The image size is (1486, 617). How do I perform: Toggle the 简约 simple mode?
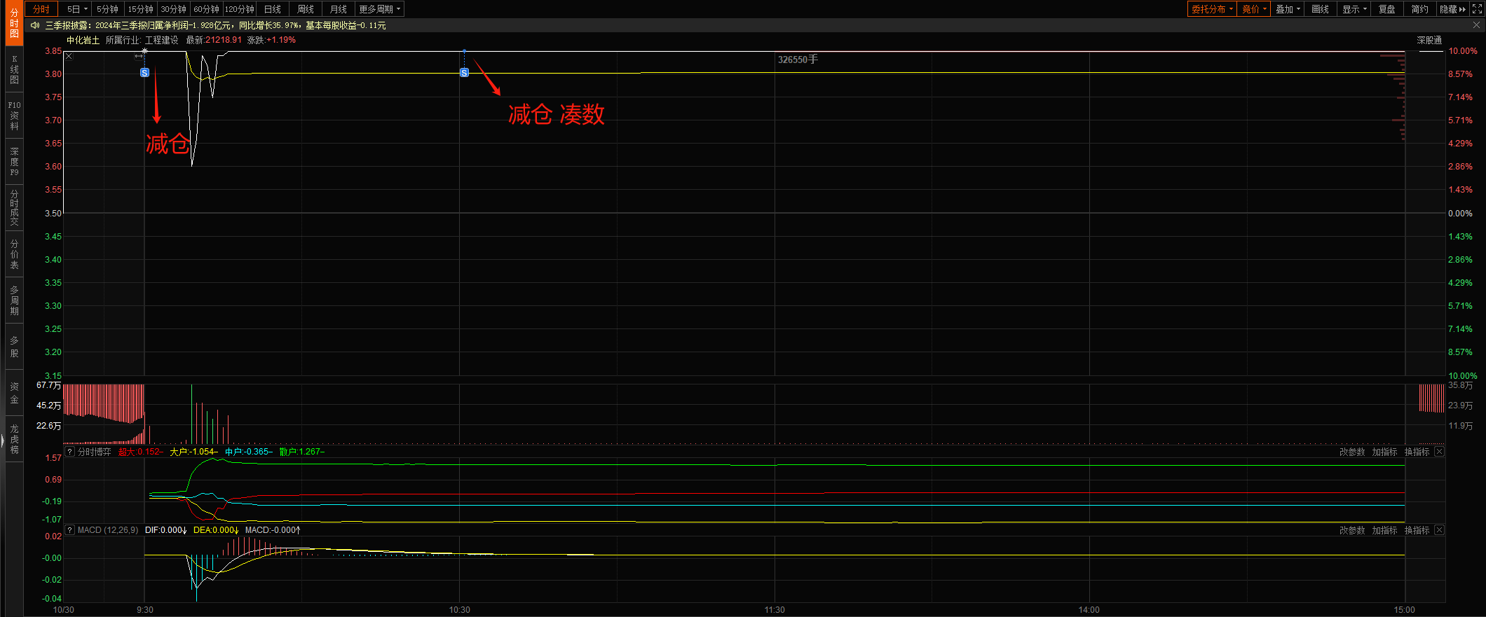coord(1420,9)
